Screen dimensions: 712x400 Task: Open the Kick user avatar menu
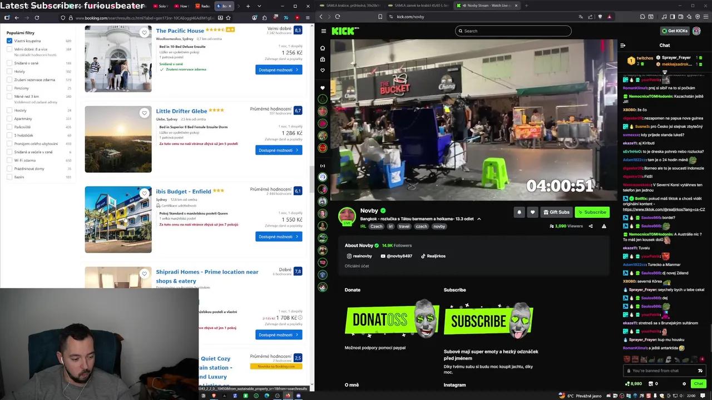696,31
